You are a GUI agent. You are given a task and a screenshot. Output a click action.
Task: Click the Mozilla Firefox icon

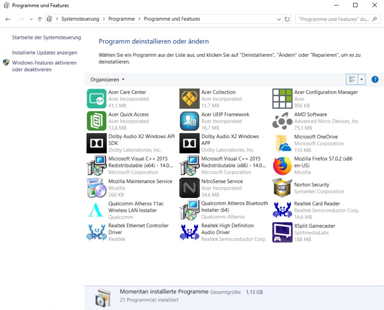point(282,166)
